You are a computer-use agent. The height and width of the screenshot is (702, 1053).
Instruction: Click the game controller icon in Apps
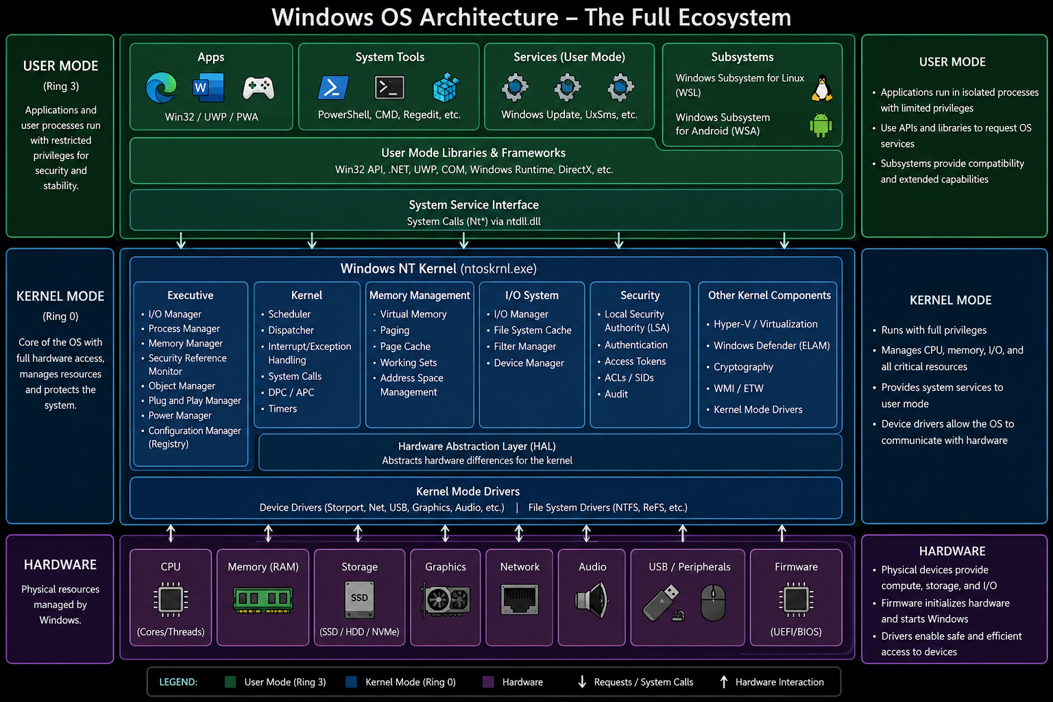[258, 88]
